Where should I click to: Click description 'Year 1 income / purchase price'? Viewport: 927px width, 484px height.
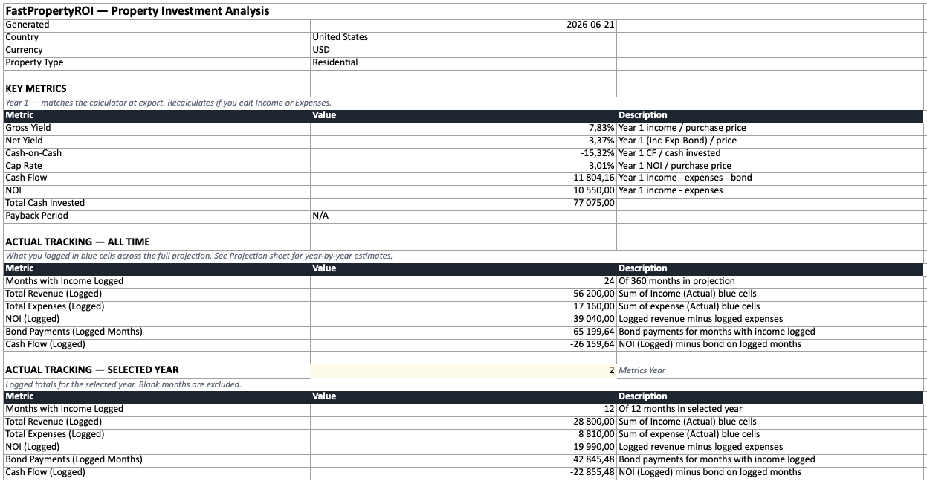pyautogui.click(x=682, y=128)
